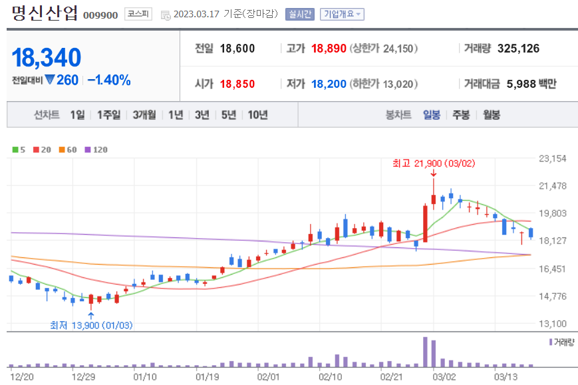Click the tallest volume bar near 03/02
This screenshot has width=578, height=385.
point(425,352)
